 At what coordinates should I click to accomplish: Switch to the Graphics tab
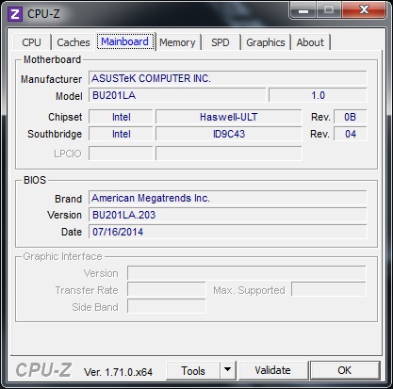coord(266,42)
